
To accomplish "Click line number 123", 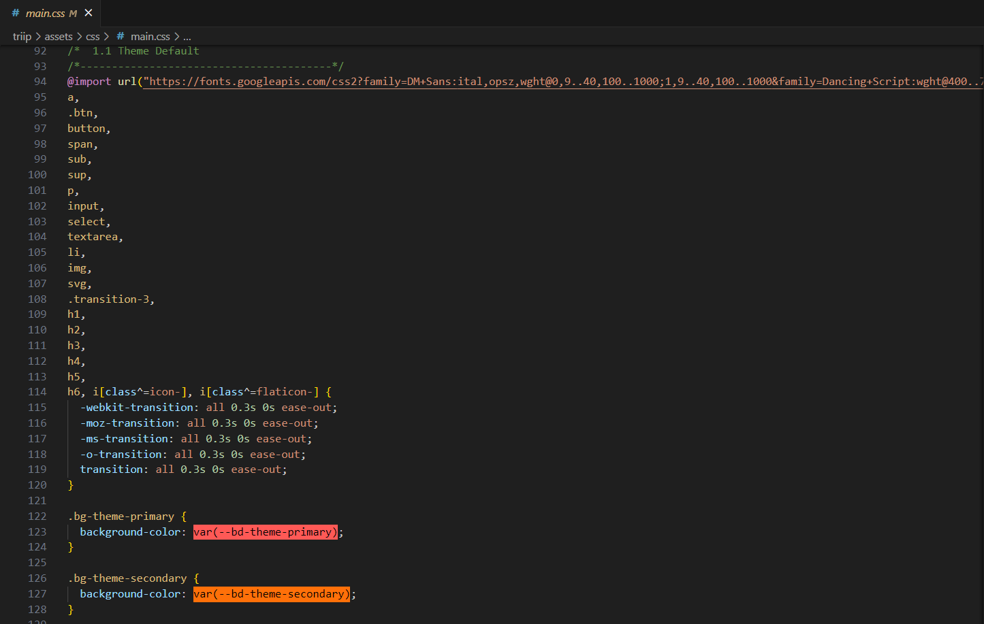I will (37, 532).
